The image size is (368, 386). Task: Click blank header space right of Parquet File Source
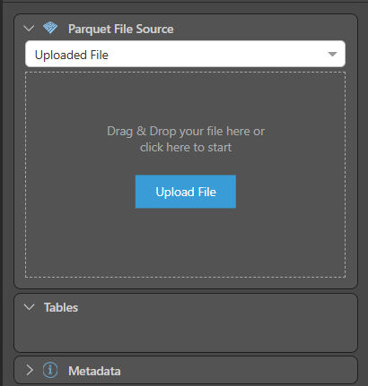click(x=263, y=29)
